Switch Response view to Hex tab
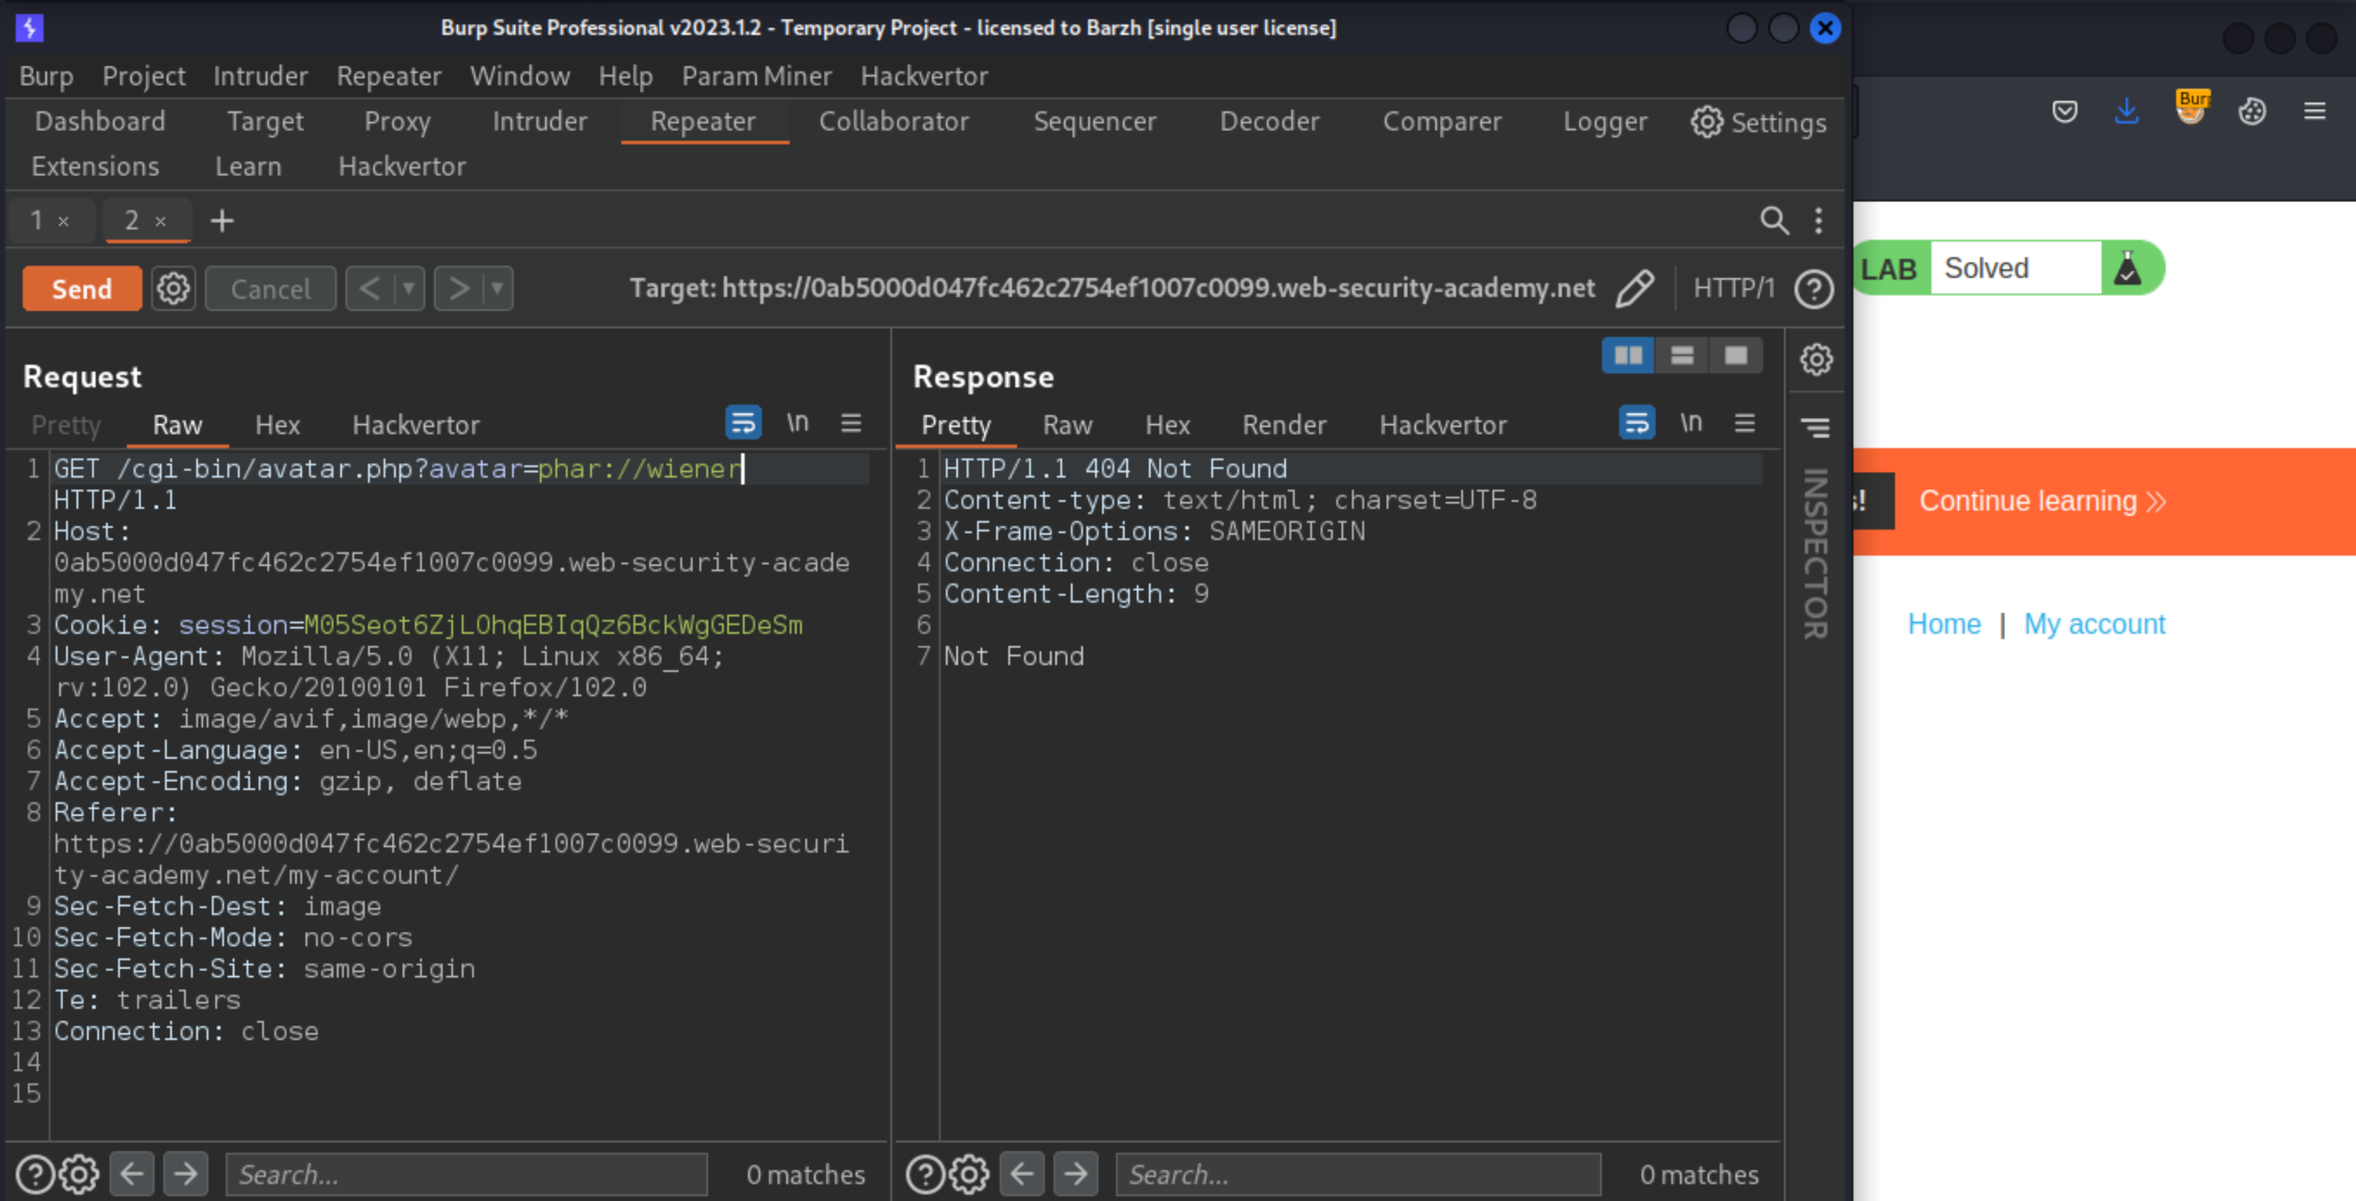Viewport: 2356px width, 1201px height. point(1168,425)
